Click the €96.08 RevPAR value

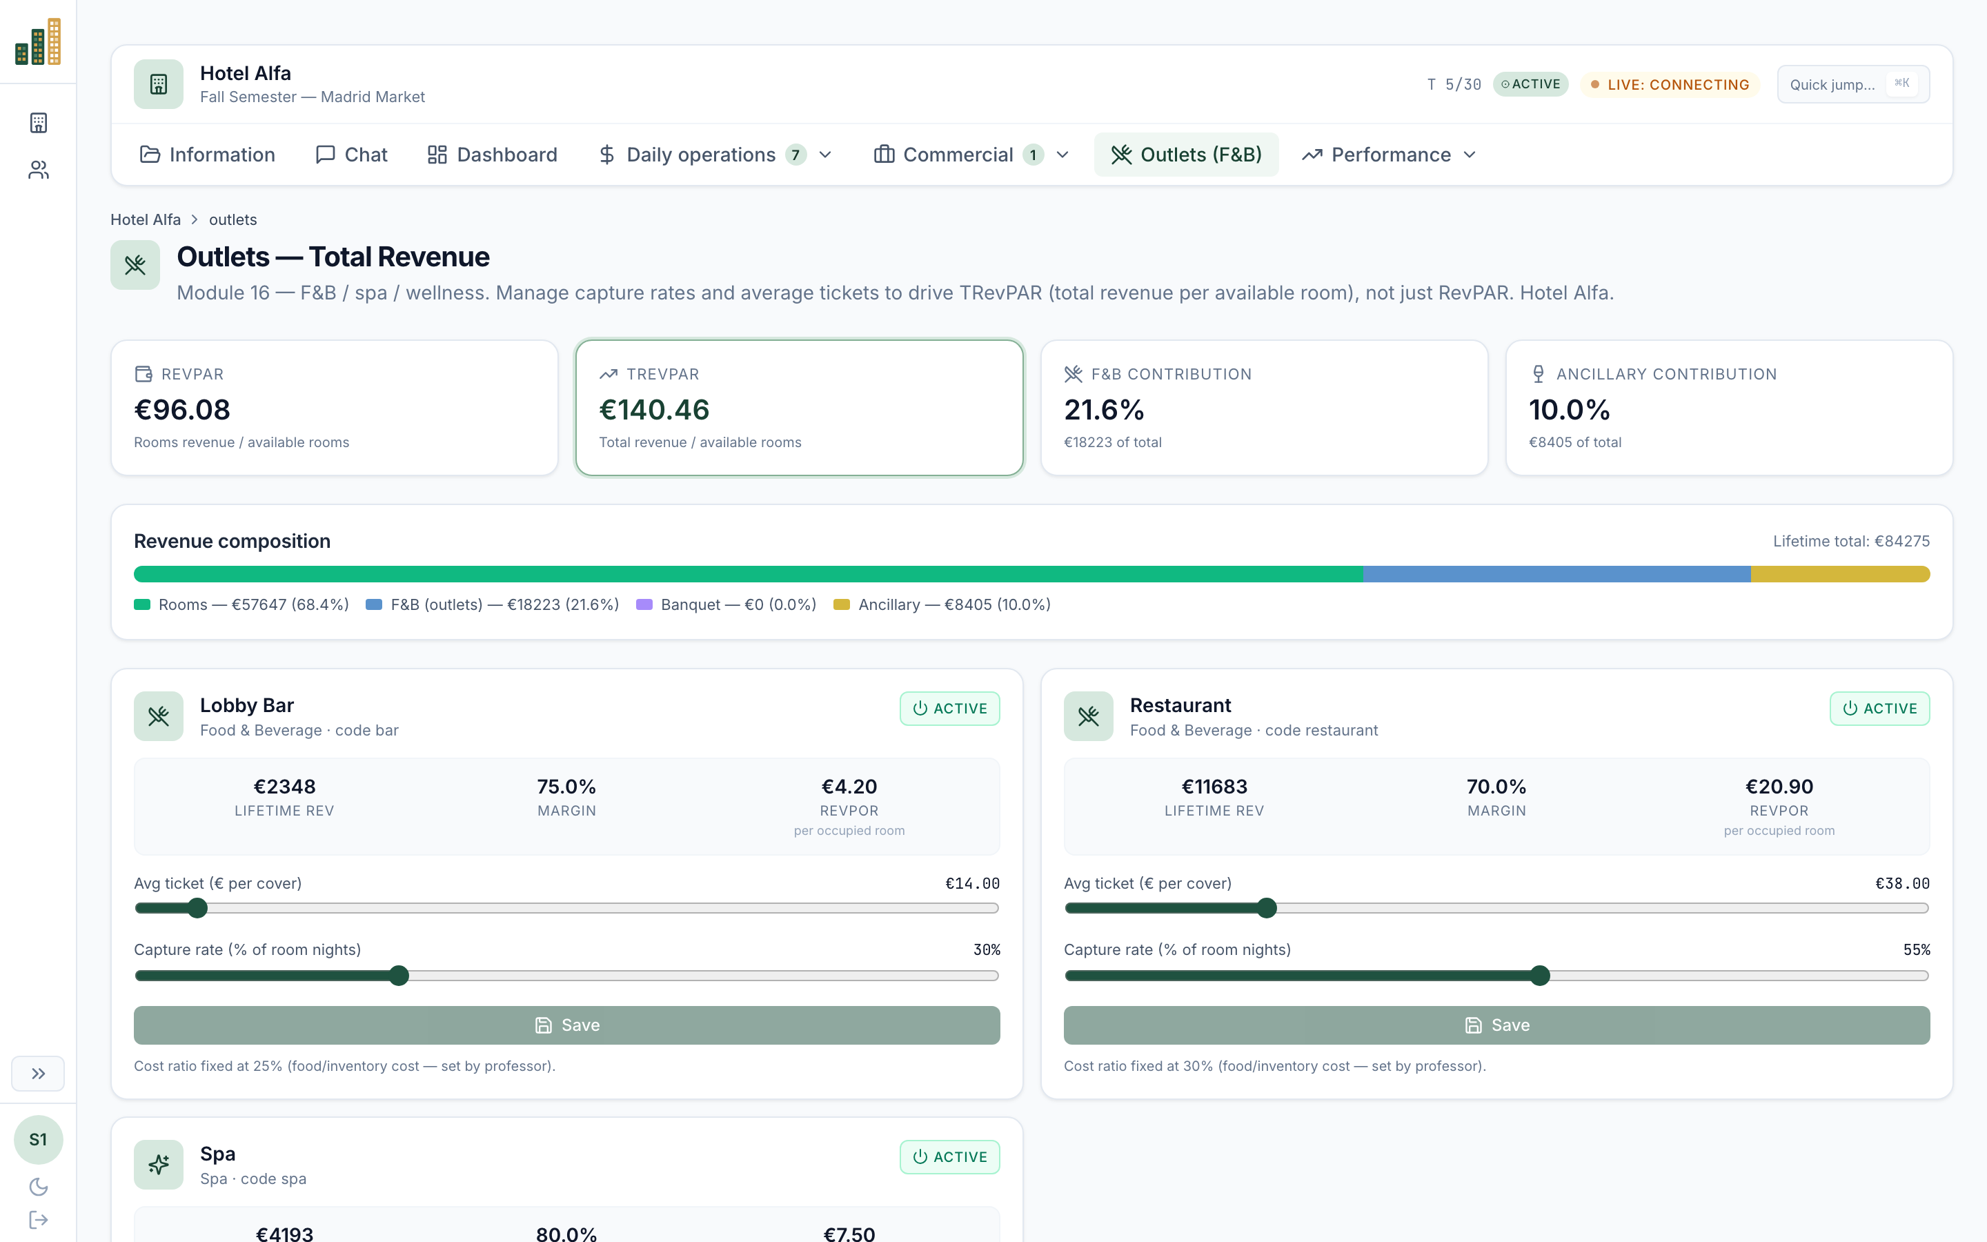point(182,410)
